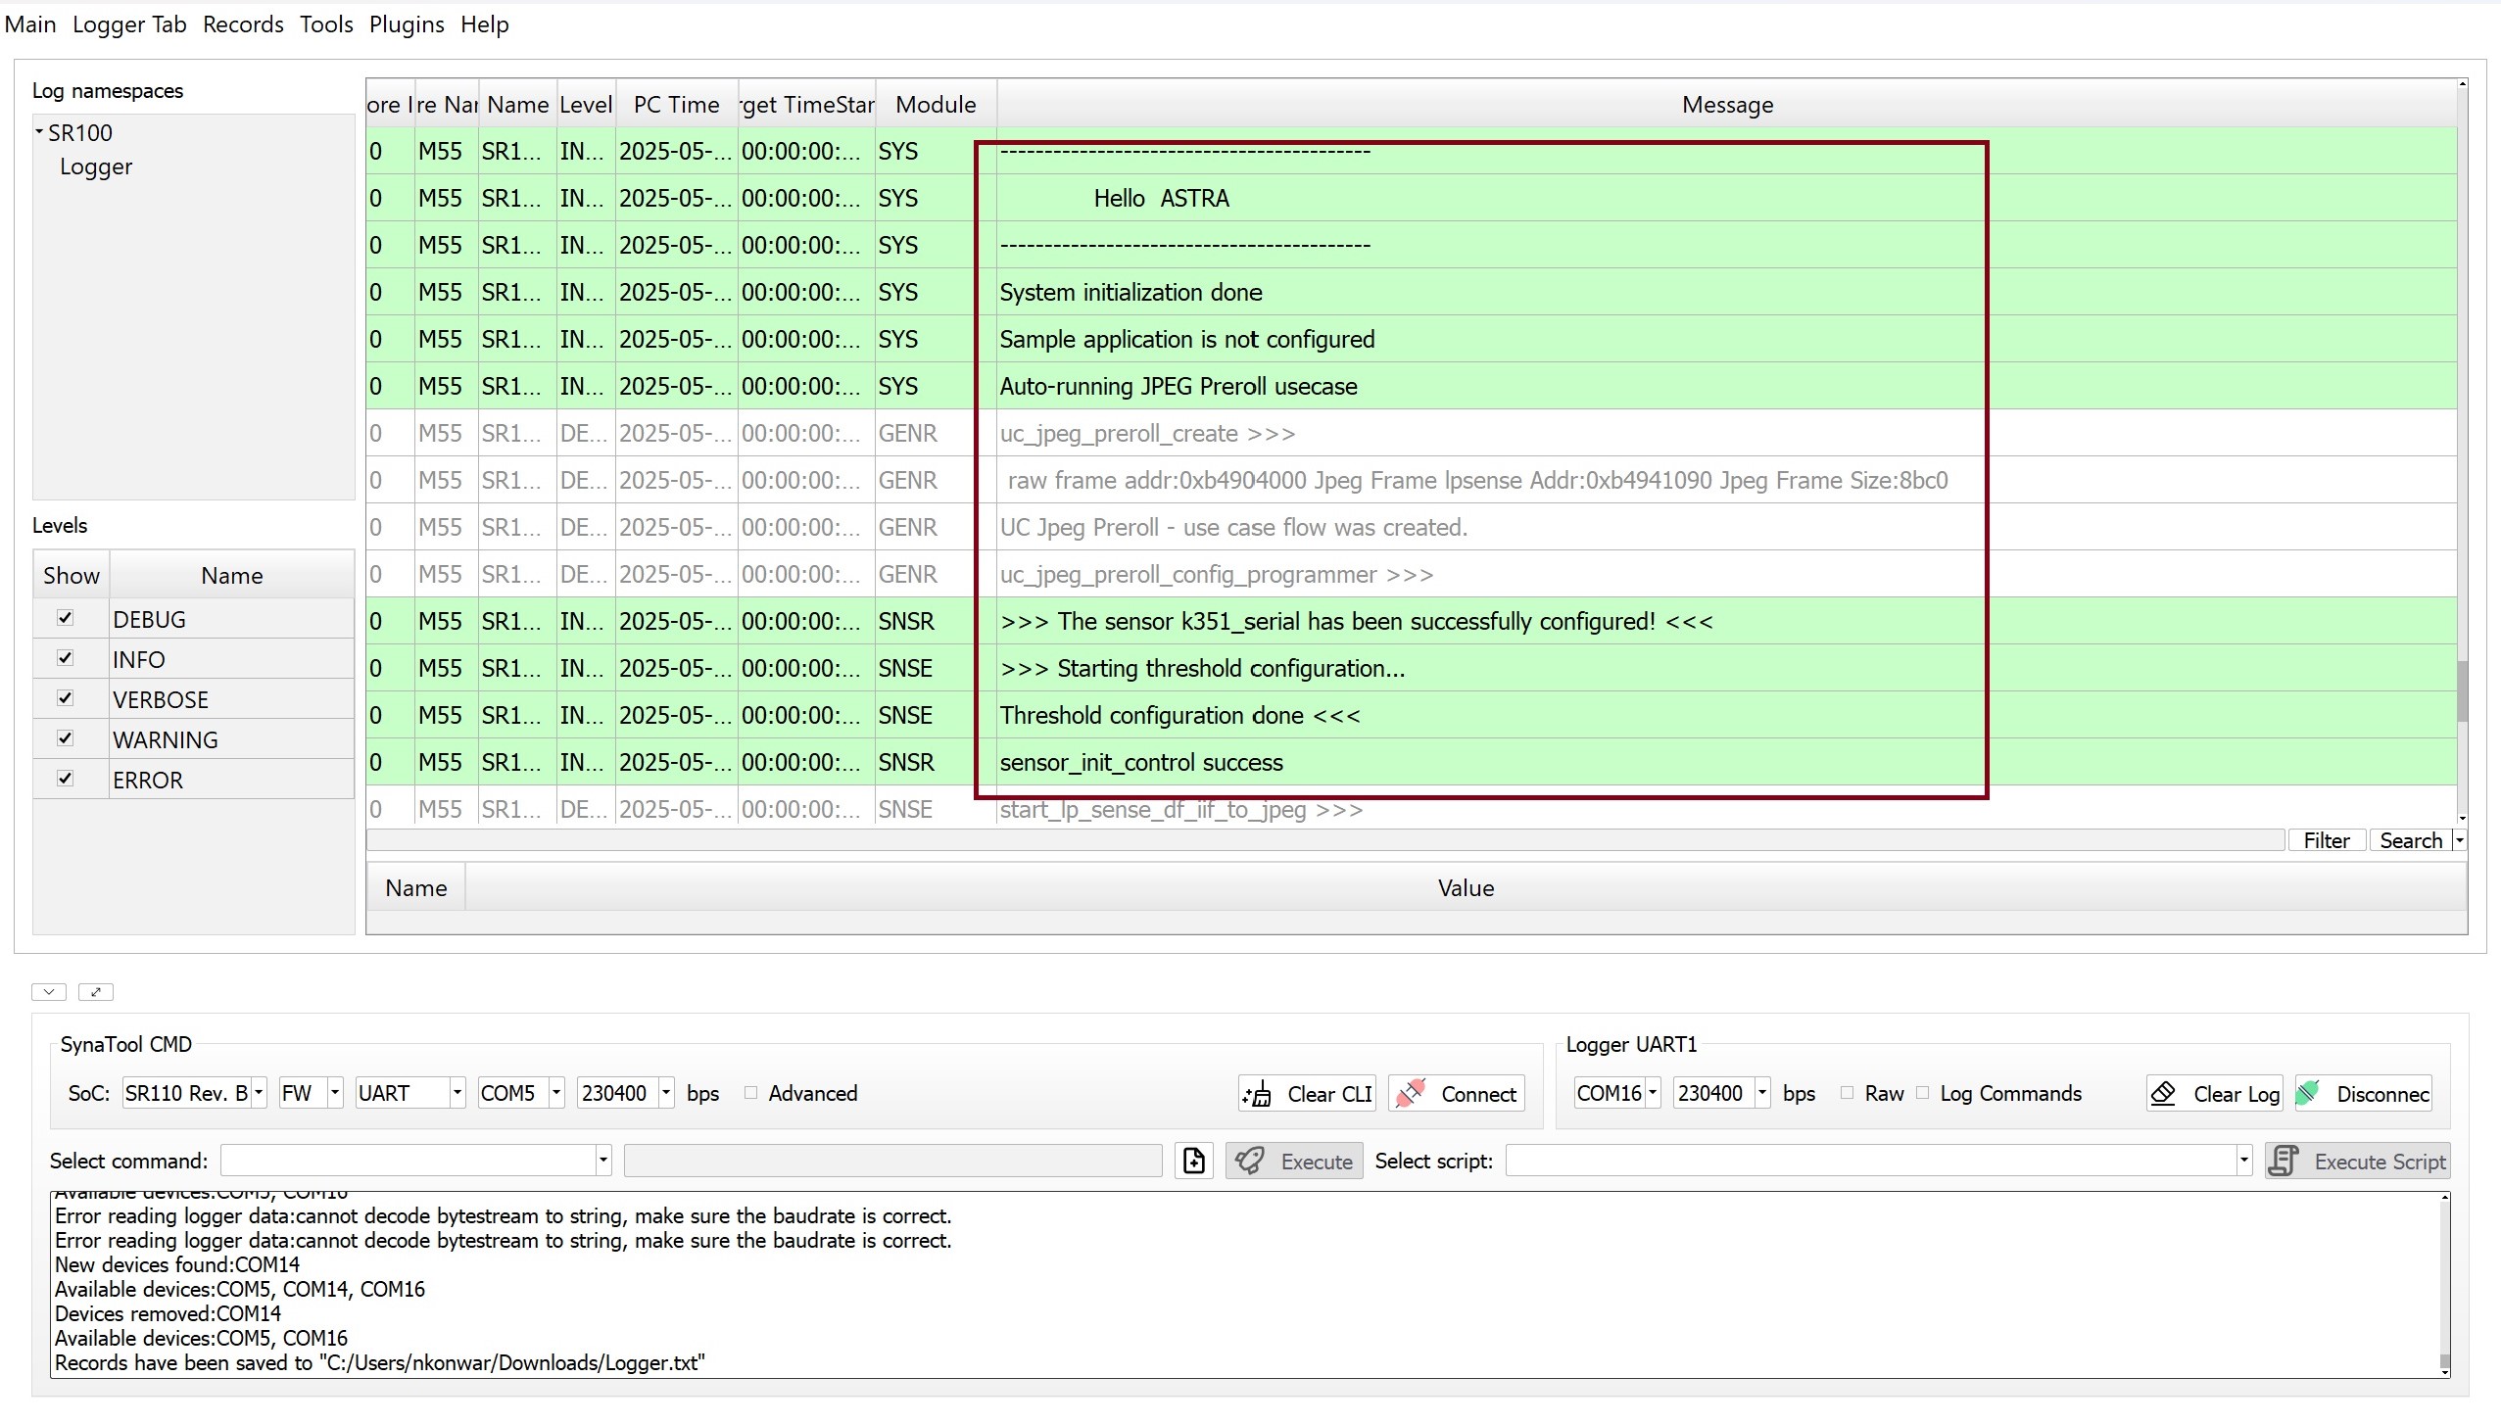The image size is (2501, 1424).
Task: Collapse the SR100 namespace tree node
Action: [x=39, y=131]
